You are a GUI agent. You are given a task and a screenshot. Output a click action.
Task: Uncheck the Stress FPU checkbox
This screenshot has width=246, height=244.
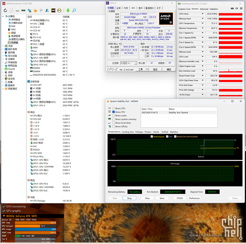[x=113, y=112]
